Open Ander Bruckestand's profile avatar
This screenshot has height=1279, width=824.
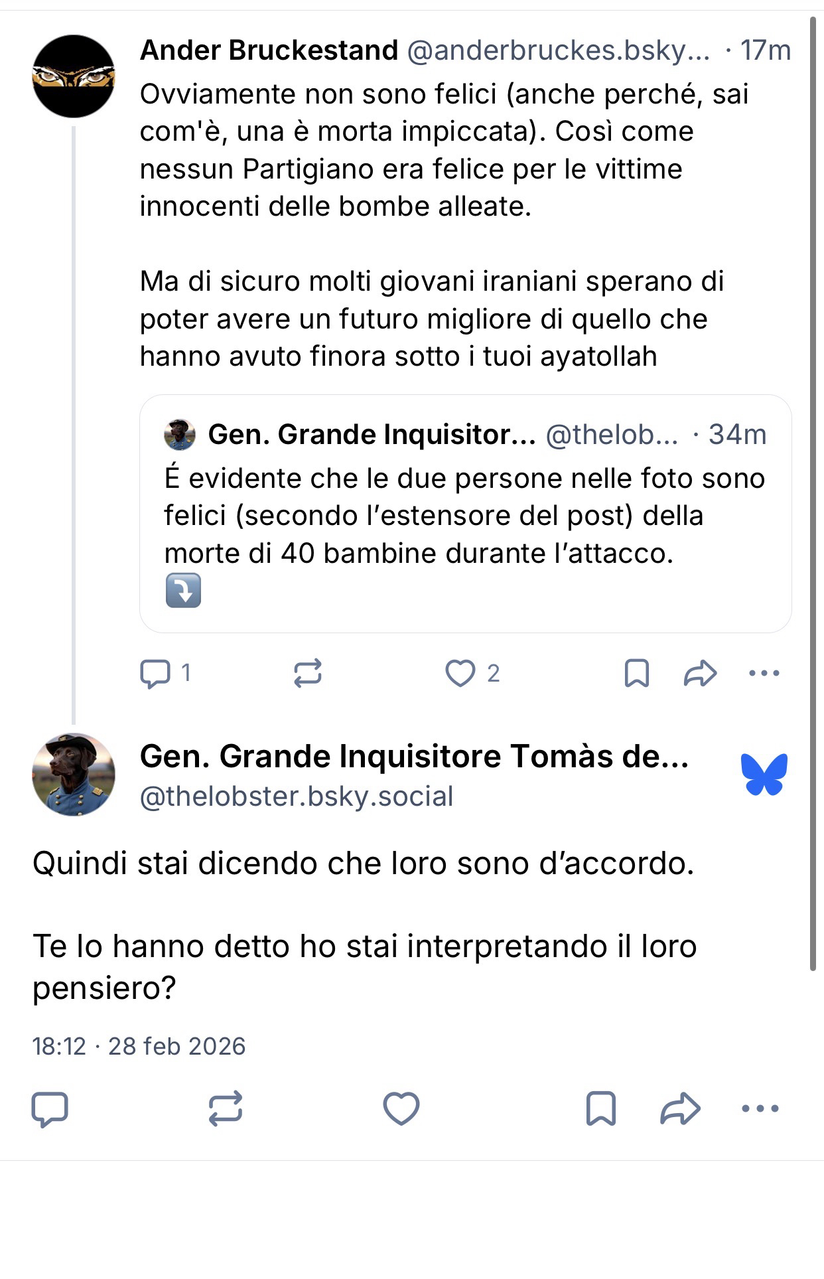click(74, 76)
